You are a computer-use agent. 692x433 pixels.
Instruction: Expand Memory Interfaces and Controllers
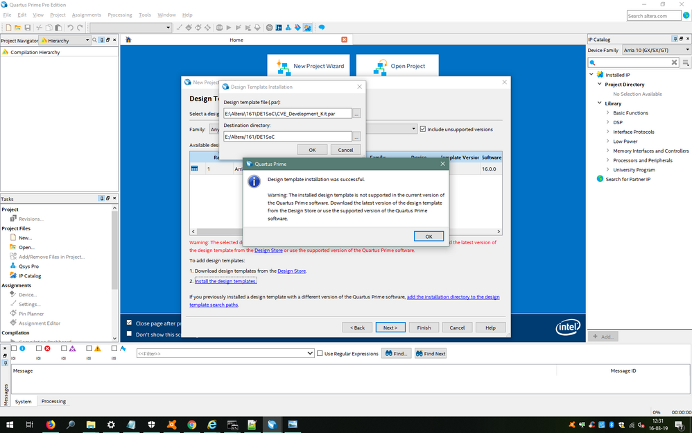pos(607,151)
